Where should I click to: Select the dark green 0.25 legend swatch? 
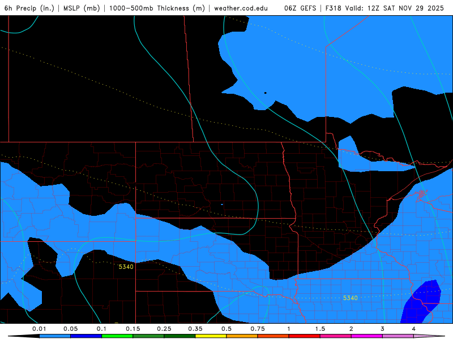tap(180, 336)
